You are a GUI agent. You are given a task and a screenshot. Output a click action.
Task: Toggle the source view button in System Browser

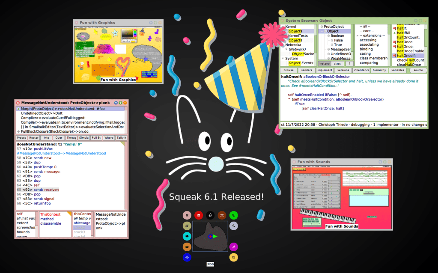tap(418, 70)
